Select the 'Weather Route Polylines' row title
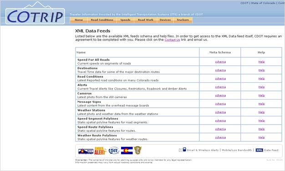The image size is (285, 171). coord(97,136)
